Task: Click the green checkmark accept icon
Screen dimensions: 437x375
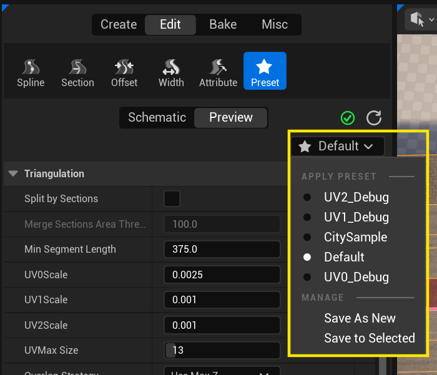Action: tap(348, 118)
